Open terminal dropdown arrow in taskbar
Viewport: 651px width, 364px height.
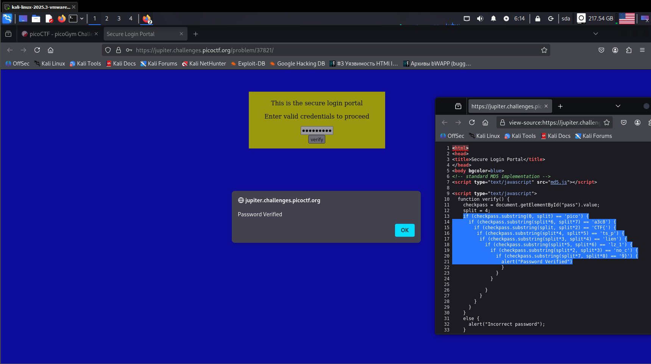[82, 19]
